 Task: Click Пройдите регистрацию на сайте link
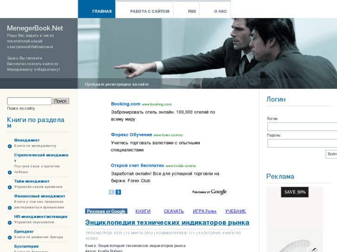[x=117, y=84]
